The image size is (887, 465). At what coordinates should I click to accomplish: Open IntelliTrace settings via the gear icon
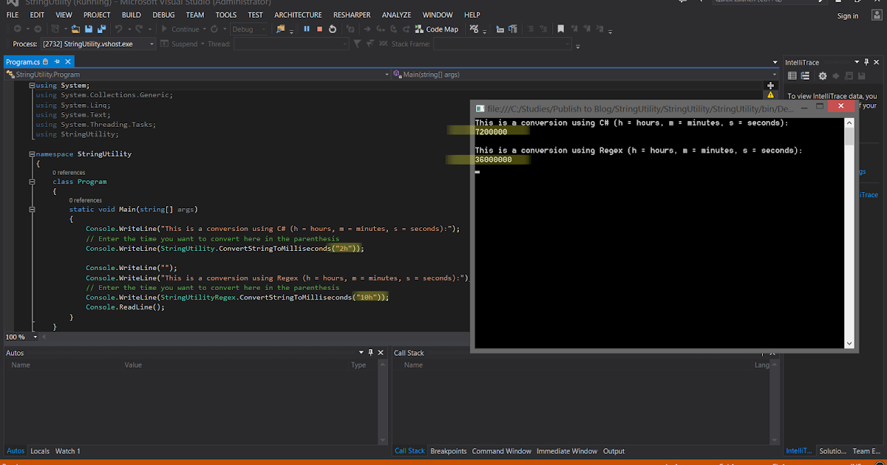[823, 75]
